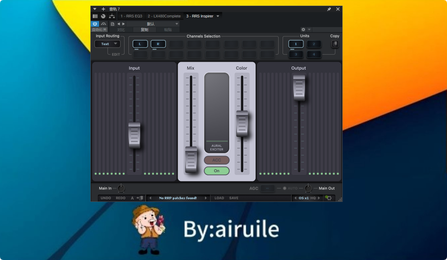Increase oversampling with the right arrow
Image resolution: width=447 pixels, height=260 pixels.
click(319, 198)
